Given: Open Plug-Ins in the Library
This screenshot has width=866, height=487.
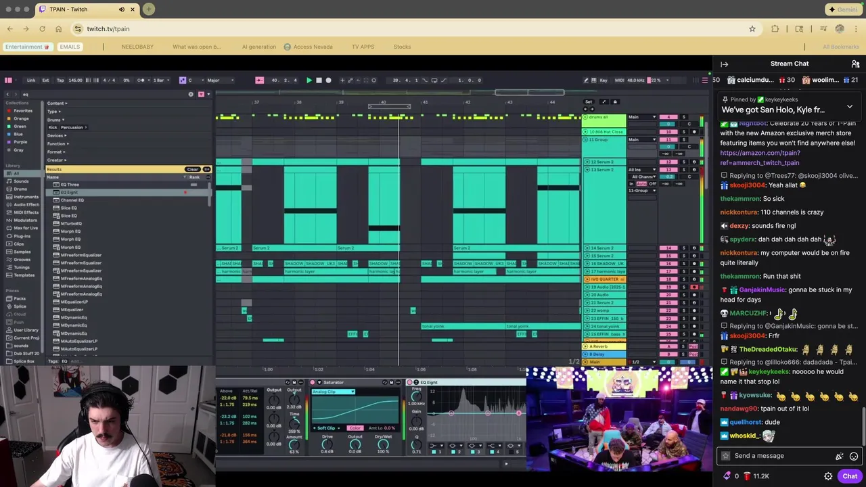Looking at the screenshot, I should tap(22, 236).
